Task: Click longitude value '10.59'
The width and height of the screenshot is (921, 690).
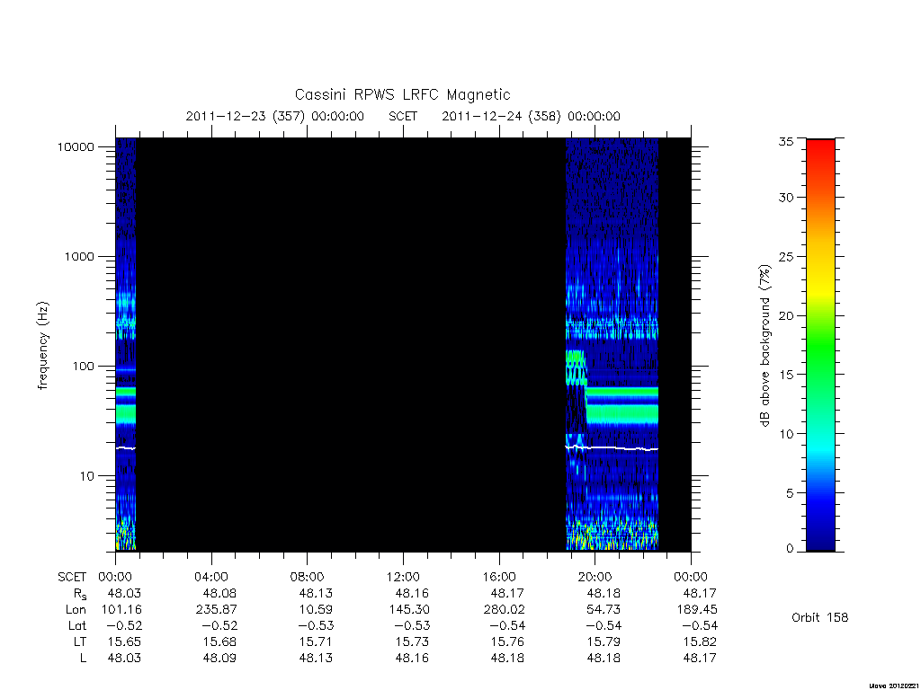Action: 316,609
